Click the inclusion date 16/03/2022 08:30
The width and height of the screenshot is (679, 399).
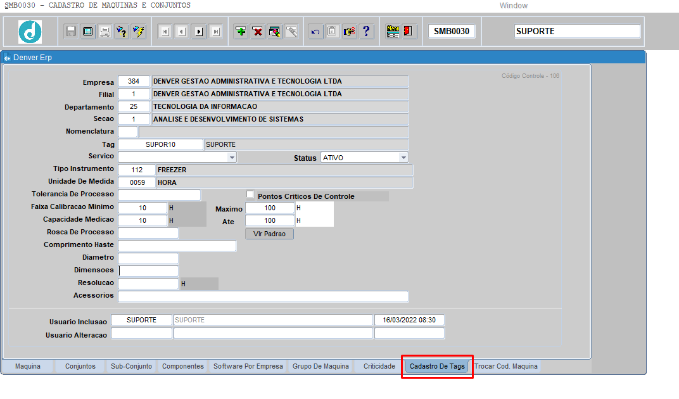click(x=409, y=320)
